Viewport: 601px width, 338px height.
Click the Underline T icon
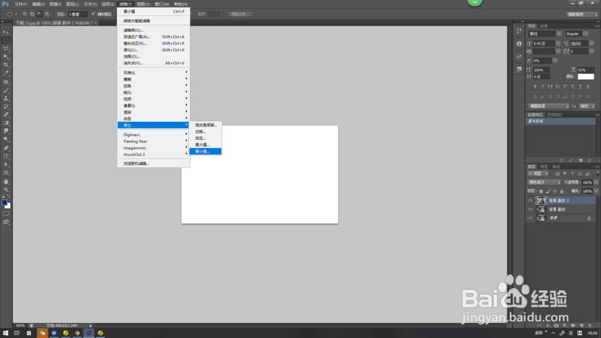point(581,86)
